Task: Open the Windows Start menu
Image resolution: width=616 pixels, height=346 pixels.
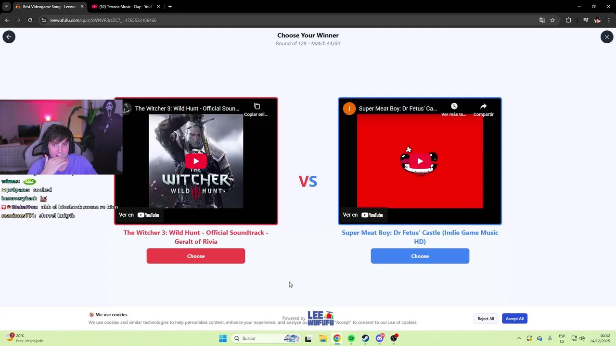Action: 223,338
